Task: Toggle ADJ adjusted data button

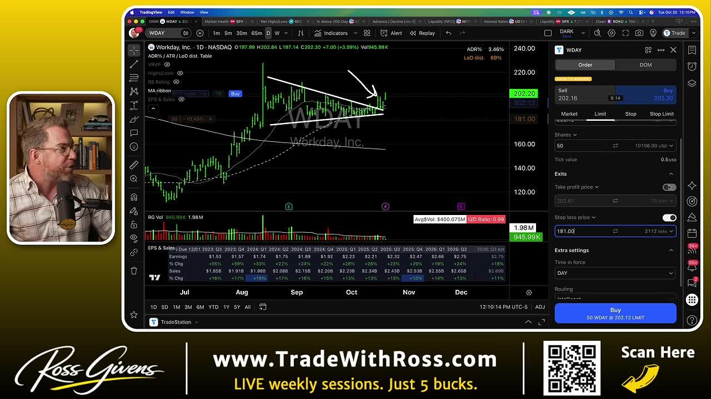Action: coord(540,307)
